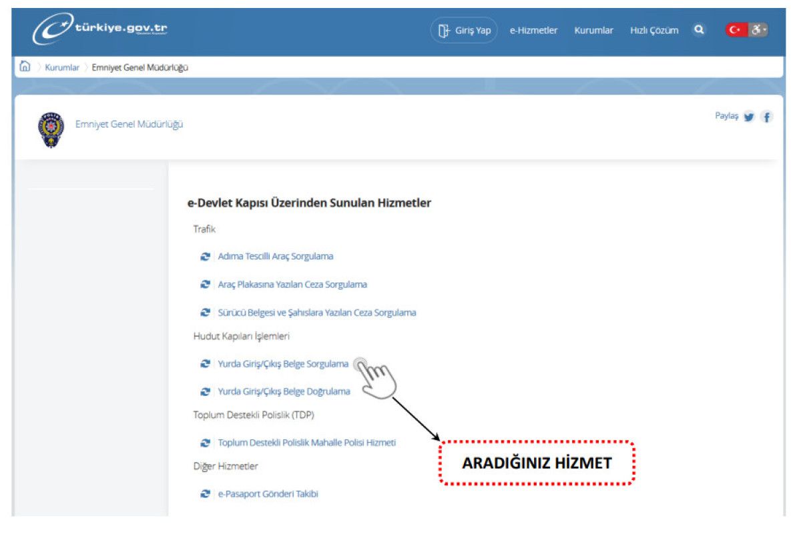801x542 pixels.
Task: Select Hızlı Çözüm in top navigation
Action: coord(654,31)
